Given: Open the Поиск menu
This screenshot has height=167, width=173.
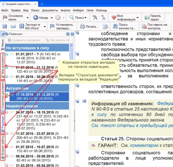Looking at the screenshot, I should coord(35,10).
